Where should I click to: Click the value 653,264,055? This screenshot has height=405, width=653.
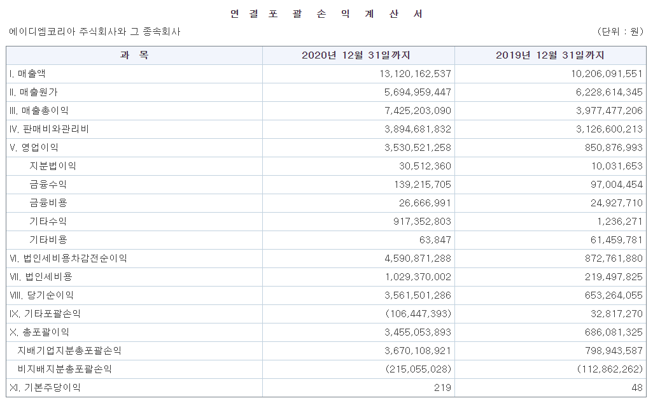click(614, 295)
